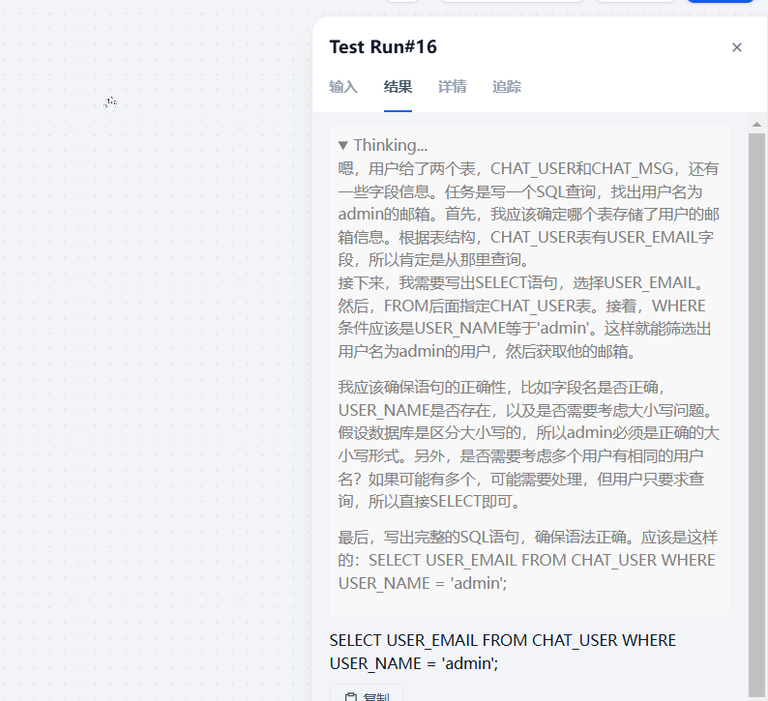768x701 pixels.
Task: Click the clipboard icon beside 复制
Action: (350, 696)
